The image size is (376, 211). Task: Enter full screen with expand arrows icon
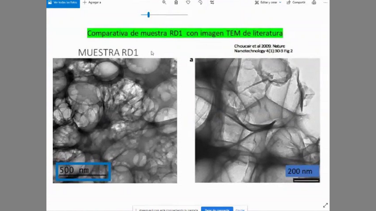(x=325, y=205)
